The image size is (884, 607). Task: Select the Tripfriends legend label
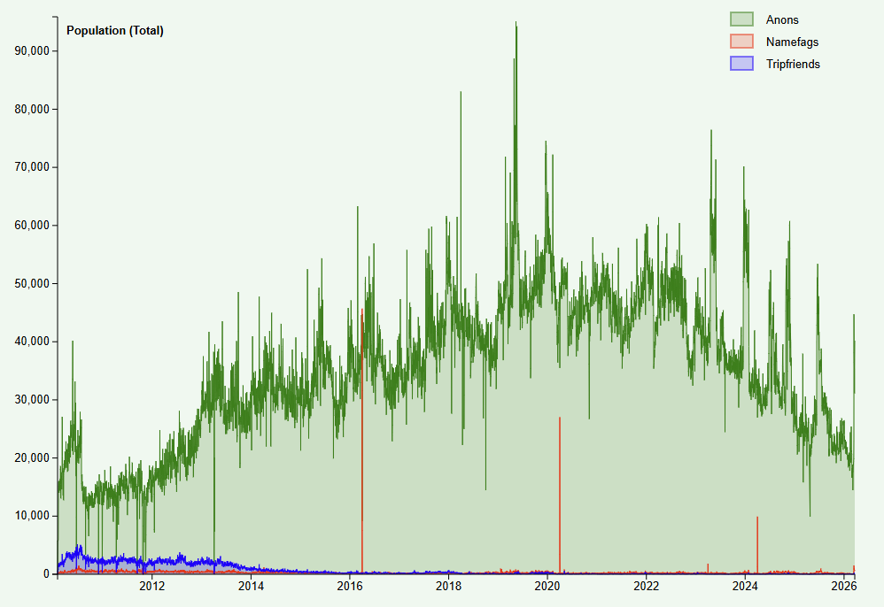793,65
